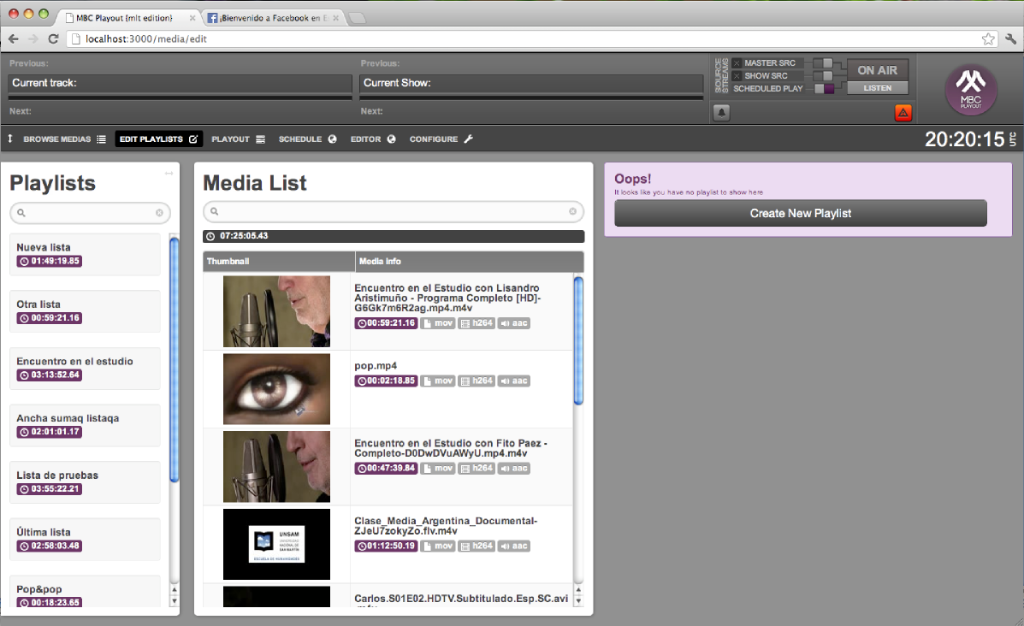Switch to the Facebook browser tab
The image size is (1024, 626).
coord(272,18)
